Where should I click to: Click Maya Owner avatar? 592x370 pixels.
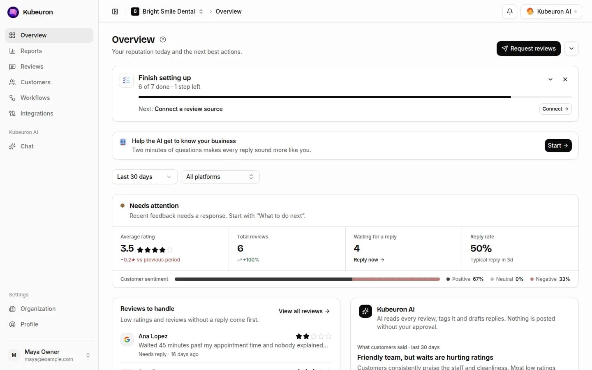[14, 355]
